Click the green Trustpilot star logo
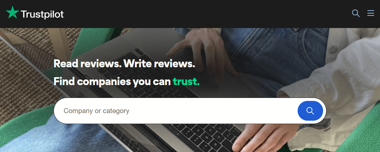 [x=13, y=13]
